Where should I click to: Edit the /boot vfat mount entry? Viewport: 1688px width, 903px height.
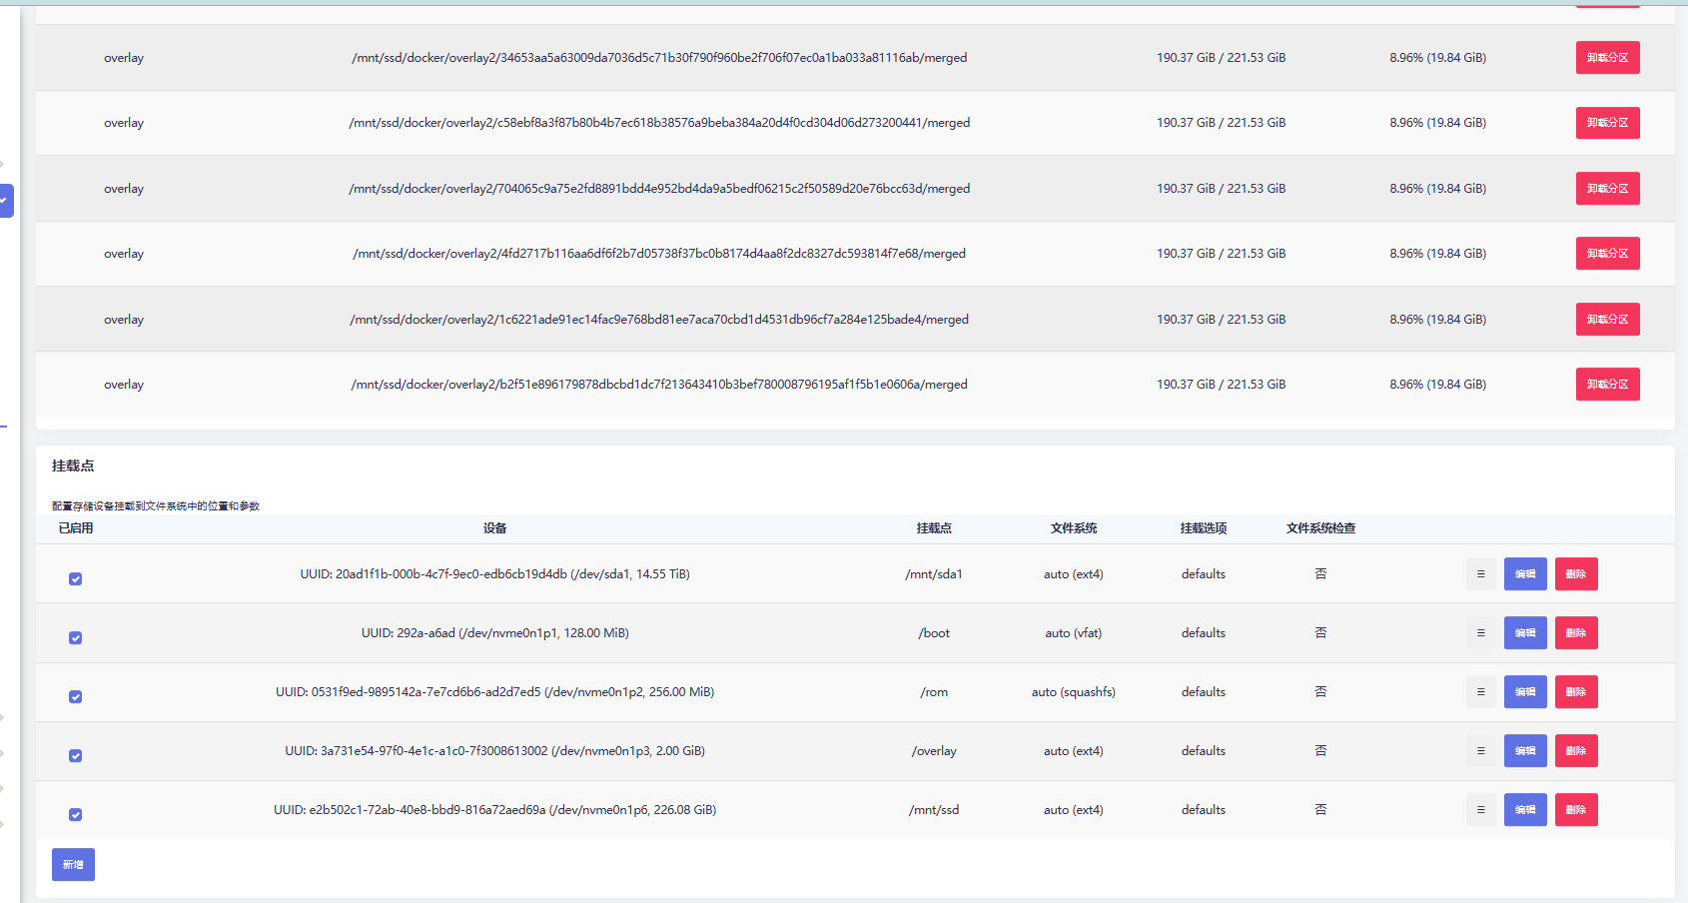pyautogui.click(x=1525, y=633)
